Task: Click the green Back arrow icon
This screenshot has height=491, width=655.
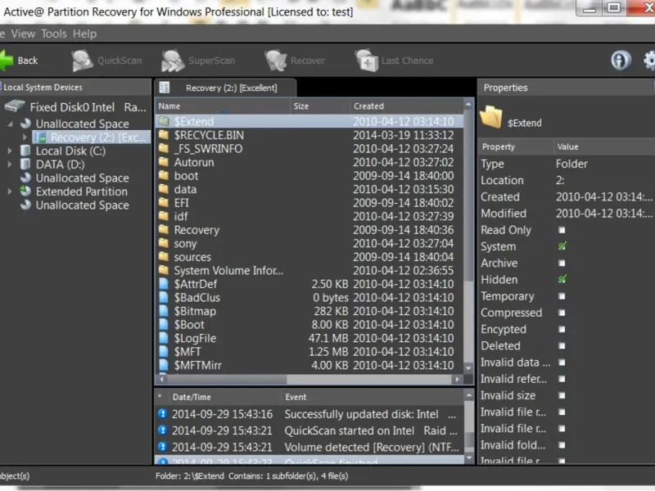Action: (x=7, y=61)
